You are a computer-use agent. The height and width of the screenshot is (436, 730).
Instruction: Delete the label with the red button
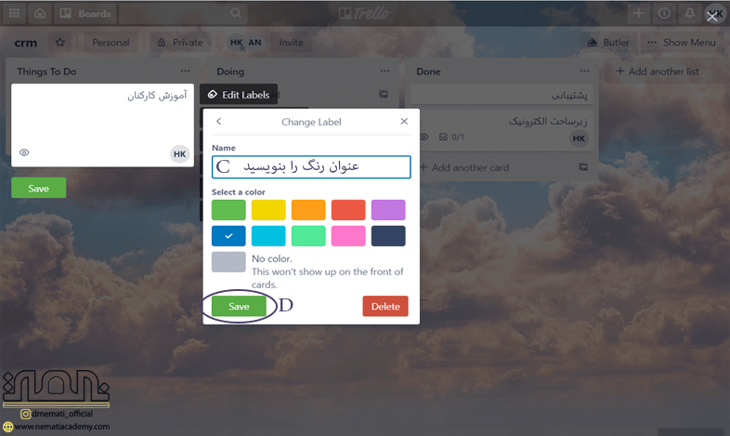pos(385,306)
